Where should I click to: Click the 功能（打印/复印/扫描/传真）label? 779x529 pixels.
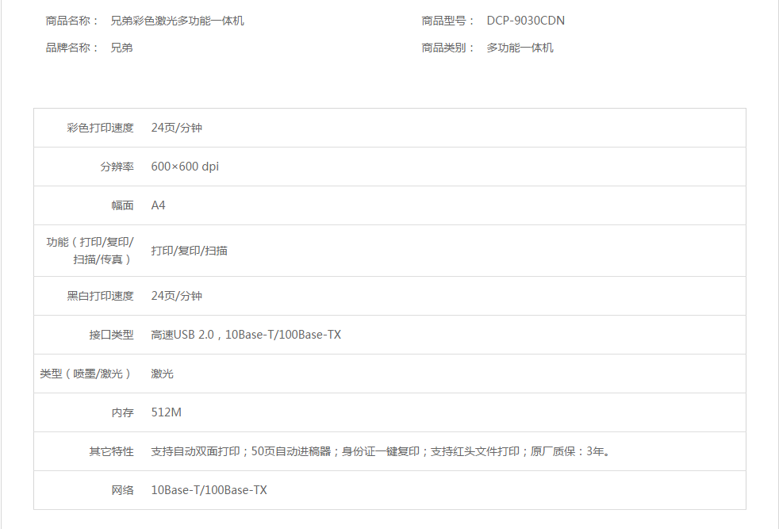90,251
